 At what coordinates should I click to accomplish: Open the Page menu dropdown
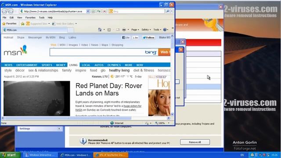(135, 30)
